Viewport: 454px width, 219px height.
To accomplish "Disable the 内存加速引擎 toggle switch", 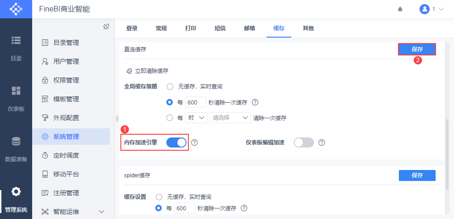I will 176,142.
